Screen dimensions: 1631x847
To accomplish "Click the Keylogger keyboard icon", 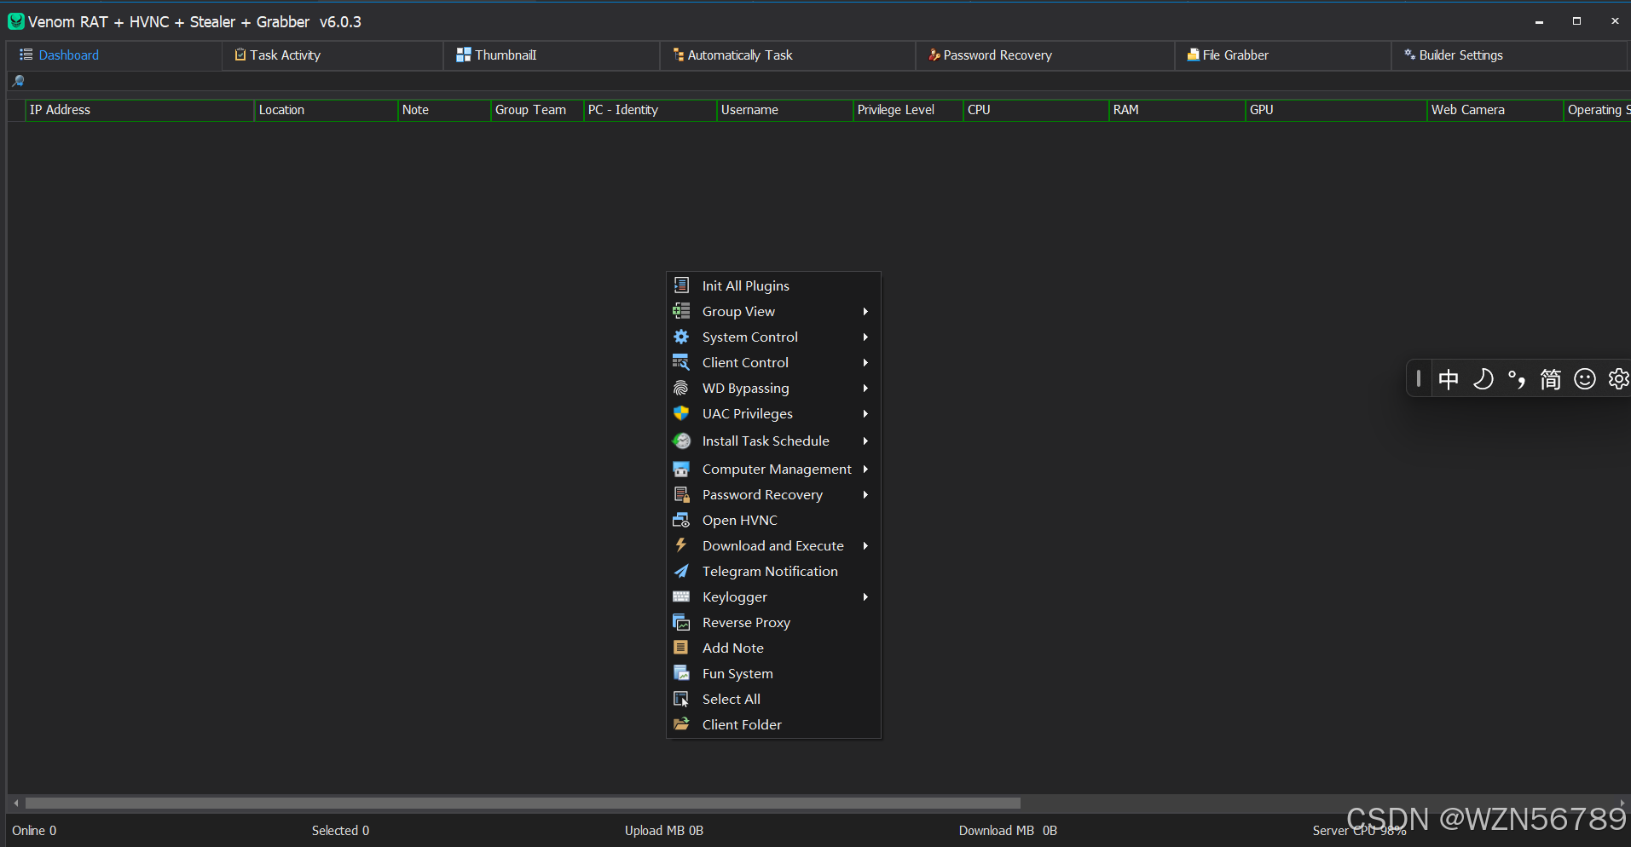I will click(x=681, y=596).
